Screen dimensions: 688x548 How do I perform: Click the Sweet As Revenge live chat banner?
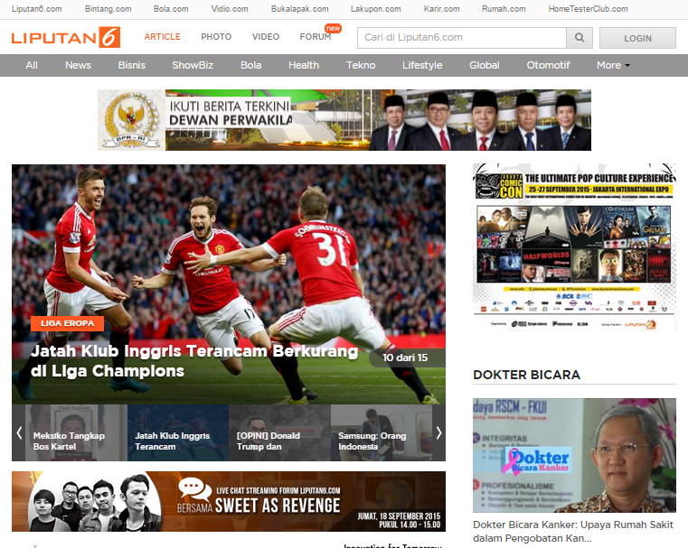[x=229, y=502]
